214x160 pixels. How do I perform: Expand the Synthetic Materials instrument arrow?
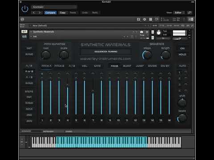point(31,32)
